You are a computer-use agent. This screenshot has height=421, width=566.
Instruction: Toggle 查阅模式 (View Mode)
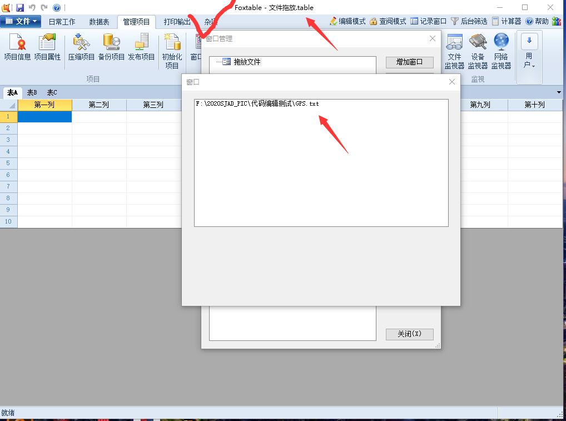(x=388, y=21)
